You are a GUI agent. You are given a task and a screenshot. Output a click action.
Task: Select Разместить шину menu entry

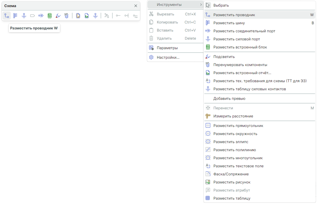229,23
